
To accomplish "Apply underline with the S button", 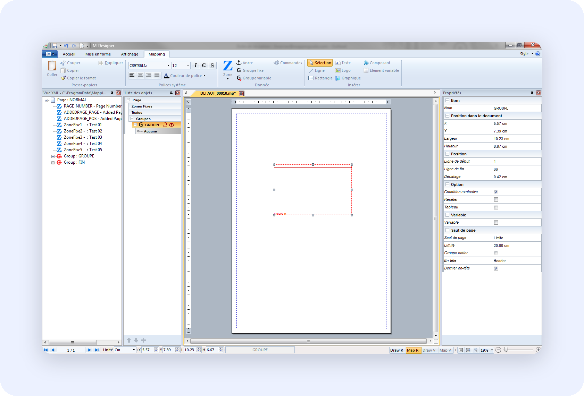I will tap(212, 66).
